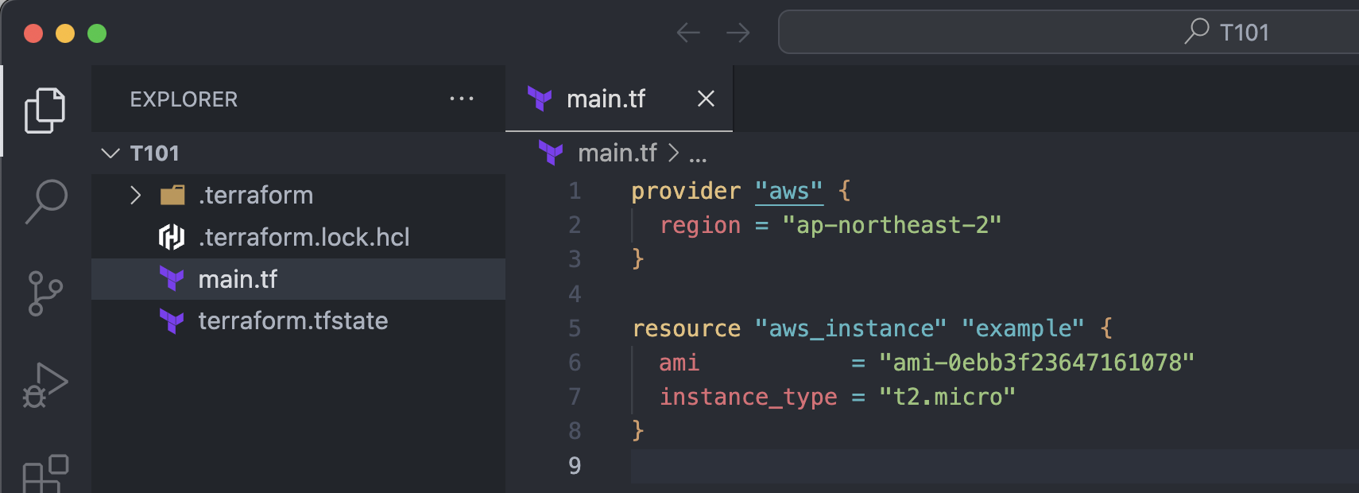Click the macOS green zoom window button
This screenshot has height=493, width=1359.
pos(97,33)
